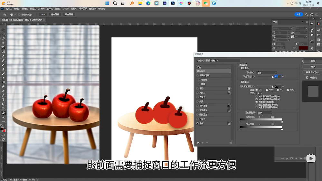Click the plus icon beside 投影 style
The width and height of the screenshot is (322, 181).
click(x=229, y=123)
